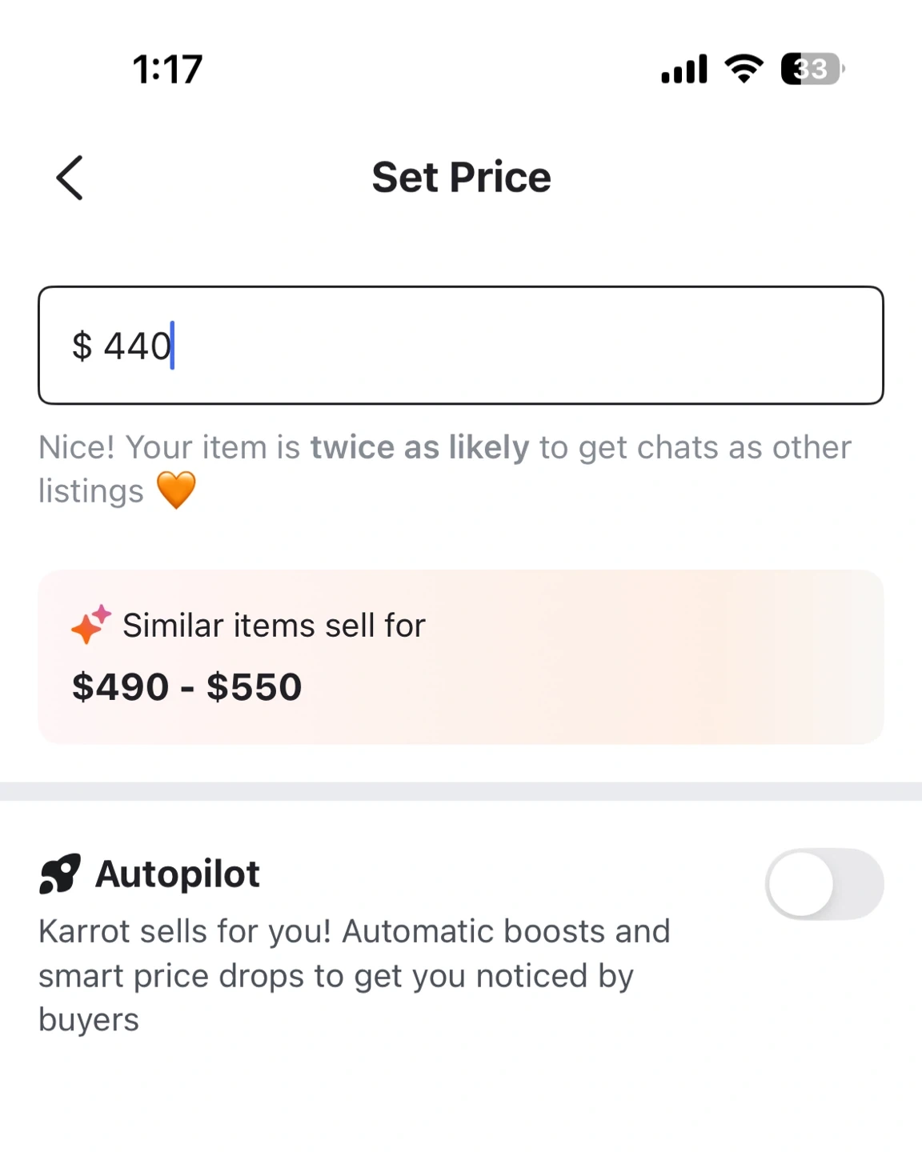Click the $490 - $550 price range

click(186, 686)
